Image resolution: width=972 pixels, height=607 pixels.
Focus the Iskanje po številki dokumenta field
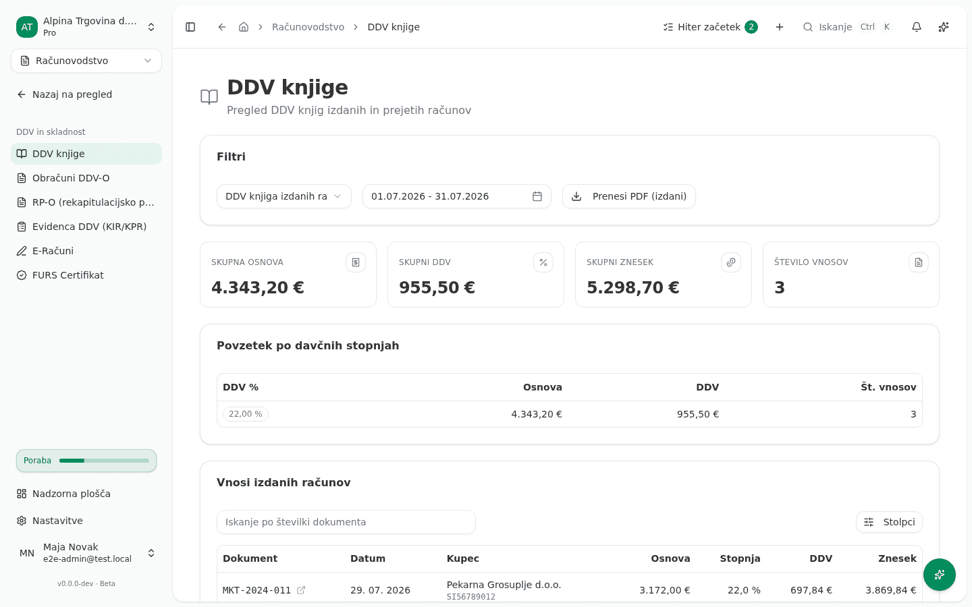[346, 522]
